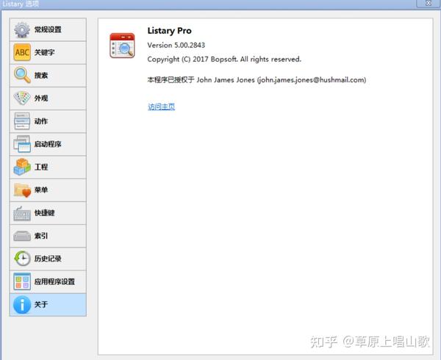Select the 搜索 tab label
441x360 pixels.
pos(41,76)
